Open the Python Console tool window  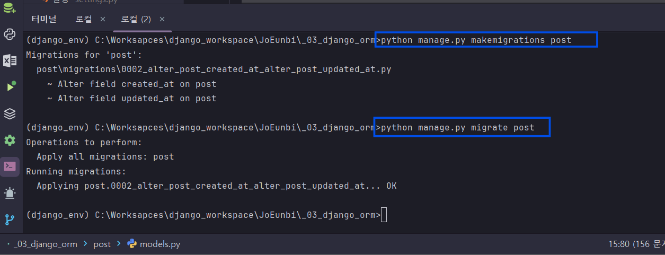coord(10,34)
